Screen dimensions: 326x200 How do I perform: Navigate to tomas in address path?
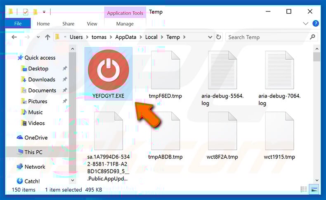pos(99,37)
